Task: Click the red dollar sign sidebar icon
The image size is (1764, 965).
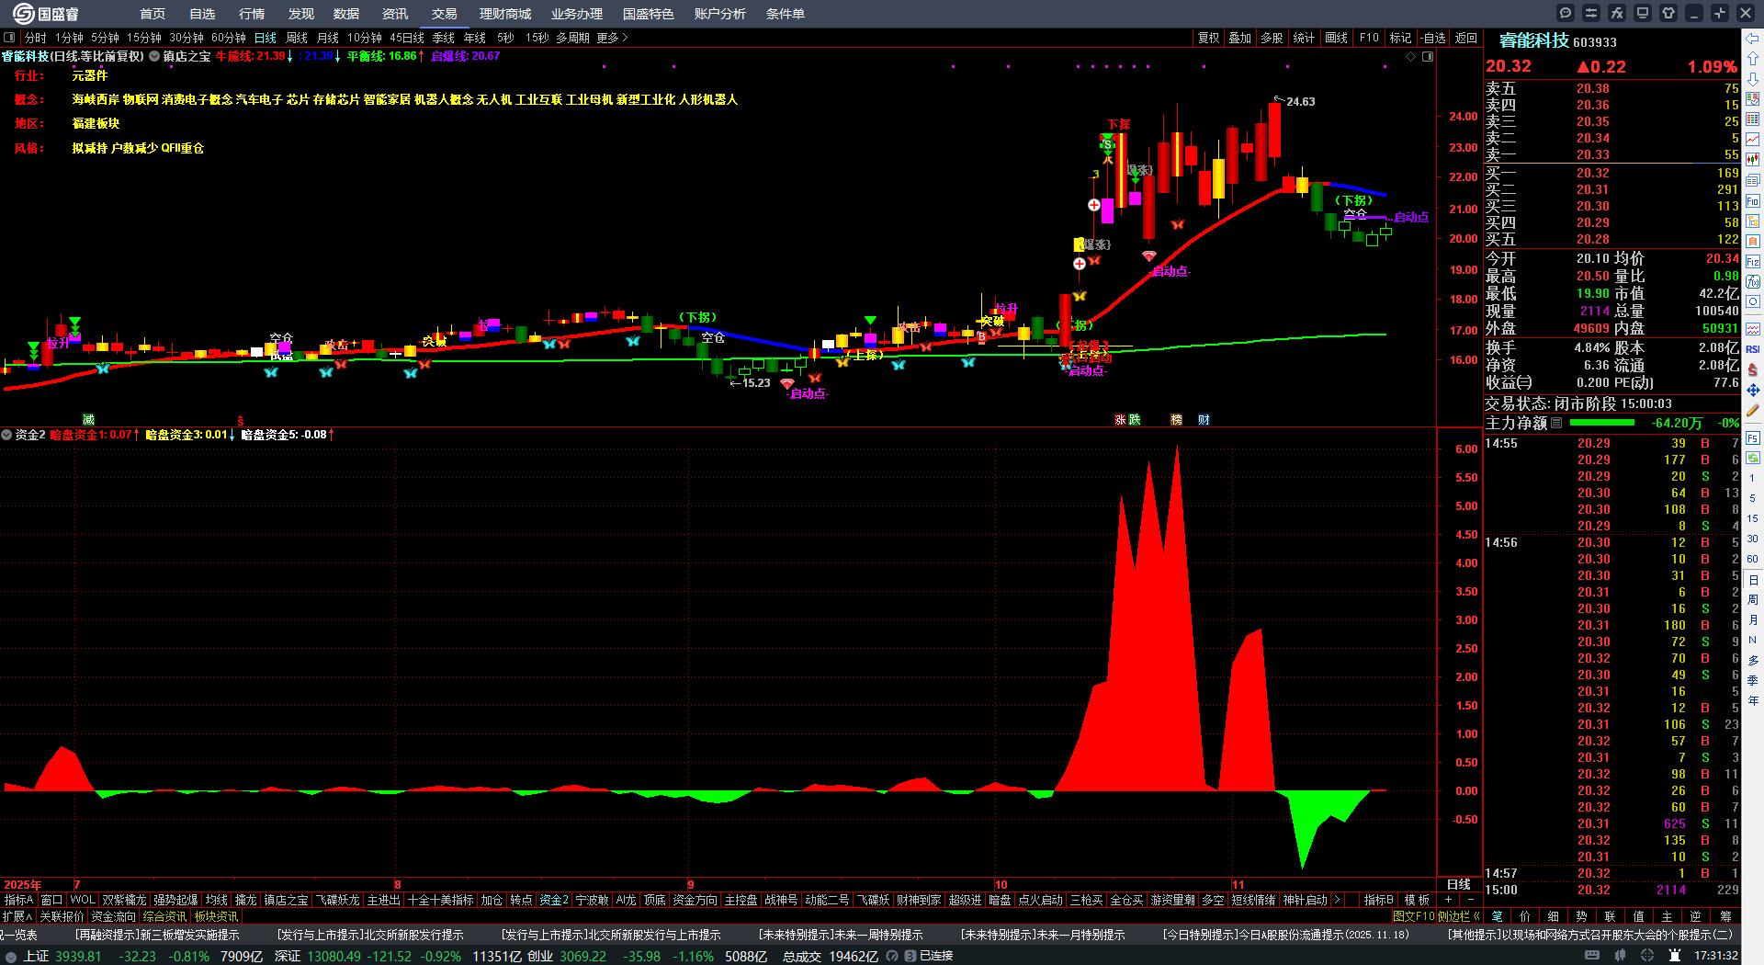Action: click(x=1753, y=369)
